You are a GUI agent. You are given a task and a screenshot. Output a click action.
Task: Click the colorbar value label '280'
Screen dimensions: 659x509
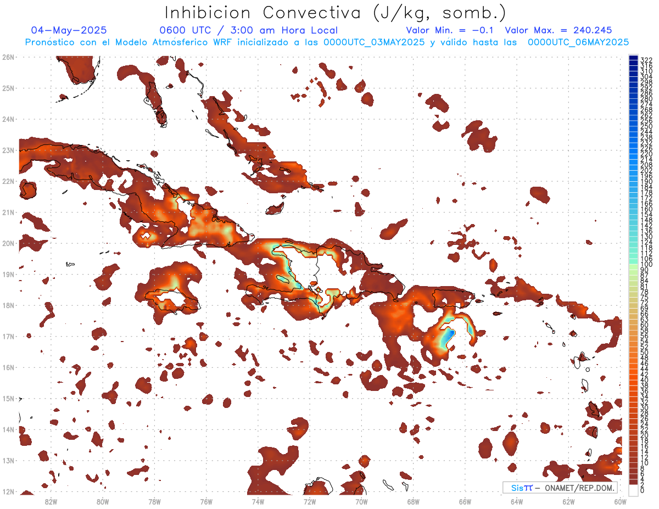(x=646, y=98)
